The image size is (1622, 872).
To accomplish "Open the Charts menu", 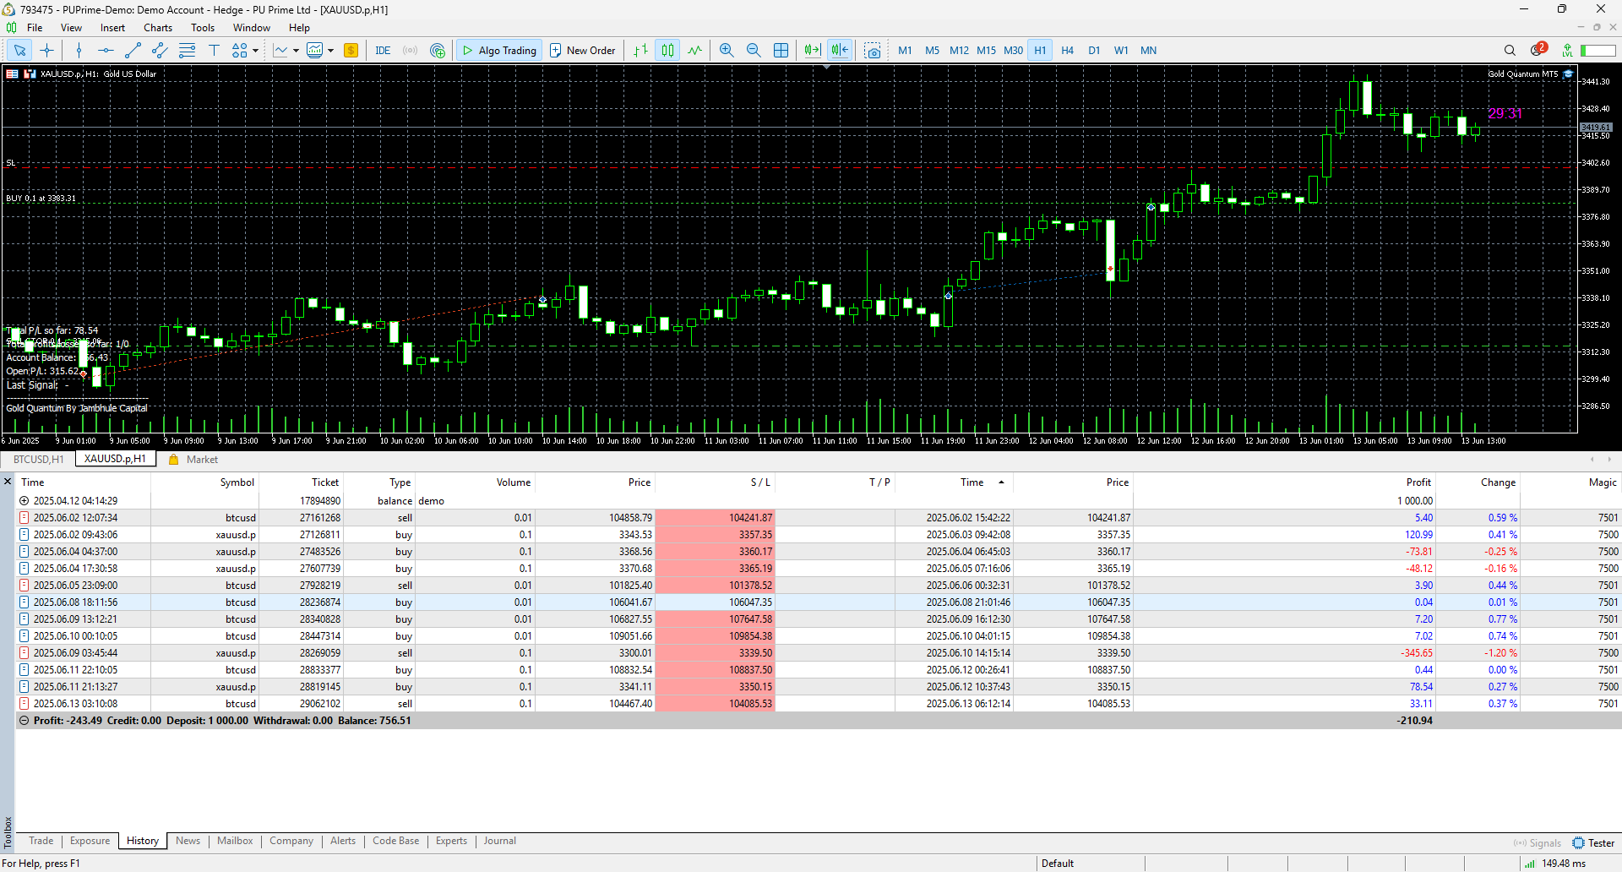I will tap(158, 28).
